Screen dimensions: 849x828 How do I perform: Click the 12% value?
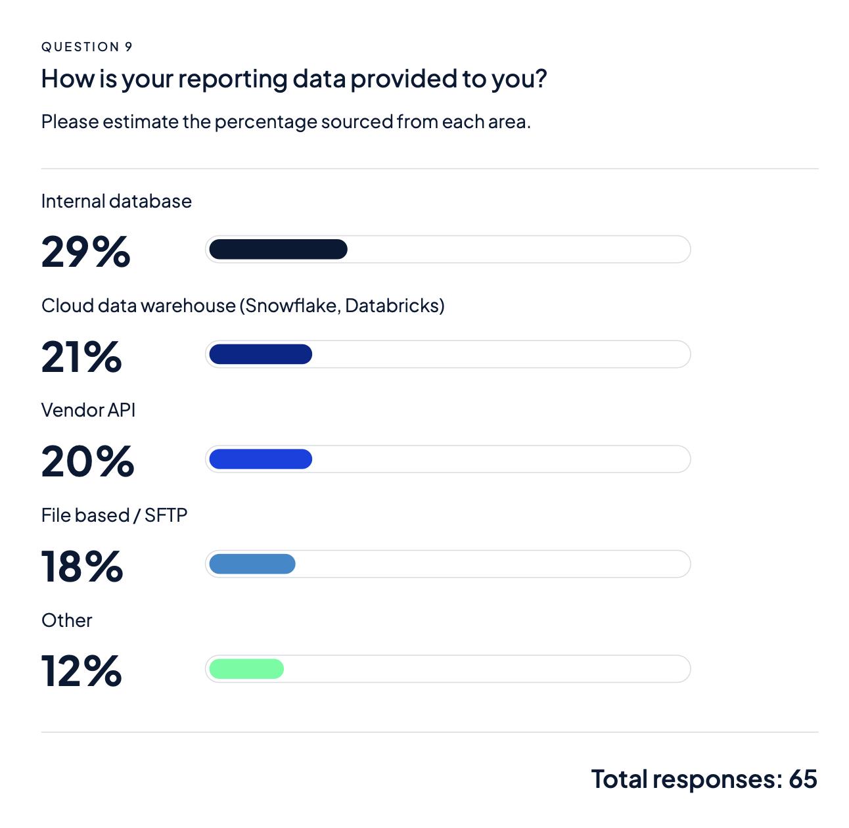tap(81, 672)
